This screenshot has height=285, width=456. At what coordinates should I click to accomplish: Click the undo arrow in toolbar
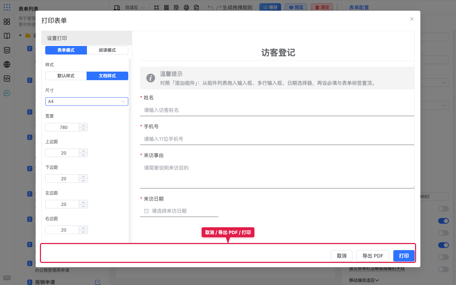[x=211, y=7]
